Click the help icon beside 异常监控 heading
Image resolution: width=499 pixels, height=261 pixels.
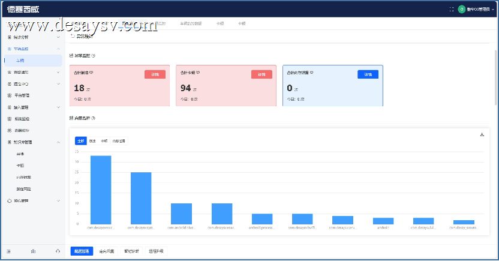point(93,56)
